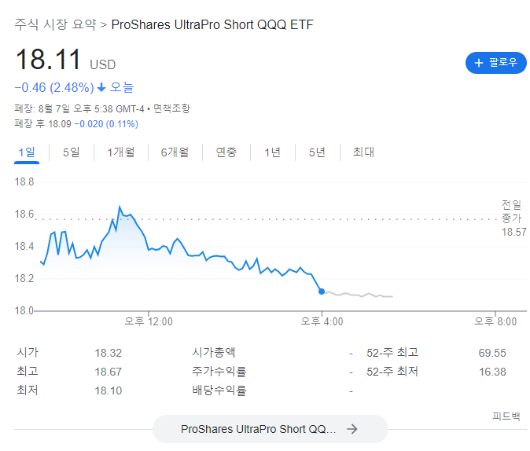Click the 18.11 price value
The height and width of the screenshot is (451, 530).
48,60
